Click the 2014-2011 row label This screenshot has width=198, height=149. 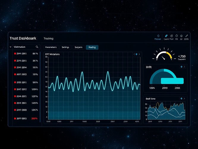tap(22, 96)
